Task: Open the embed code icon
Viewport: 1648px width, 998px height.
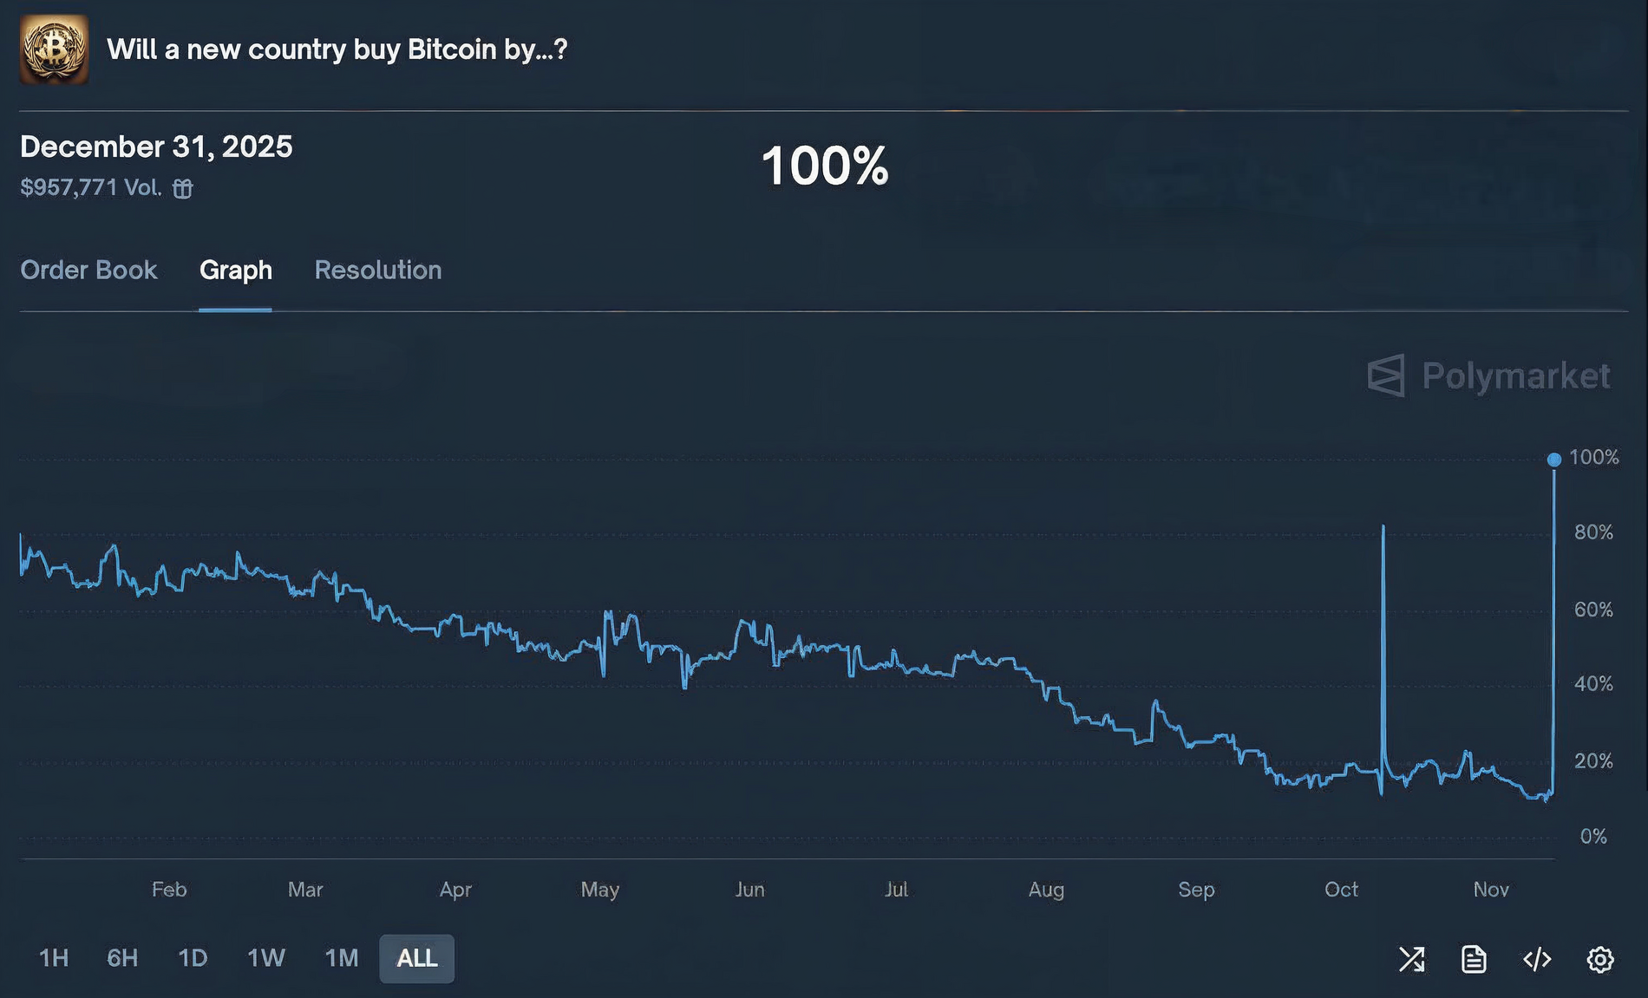Action: (1537, 959)
